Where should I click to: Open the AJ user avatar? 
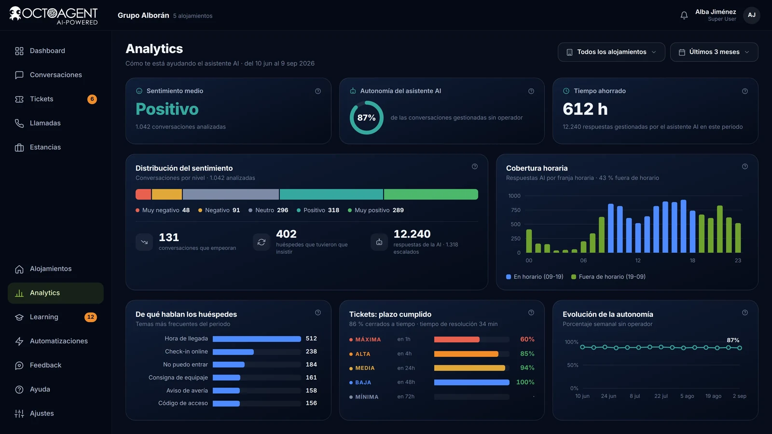point(751,15)
